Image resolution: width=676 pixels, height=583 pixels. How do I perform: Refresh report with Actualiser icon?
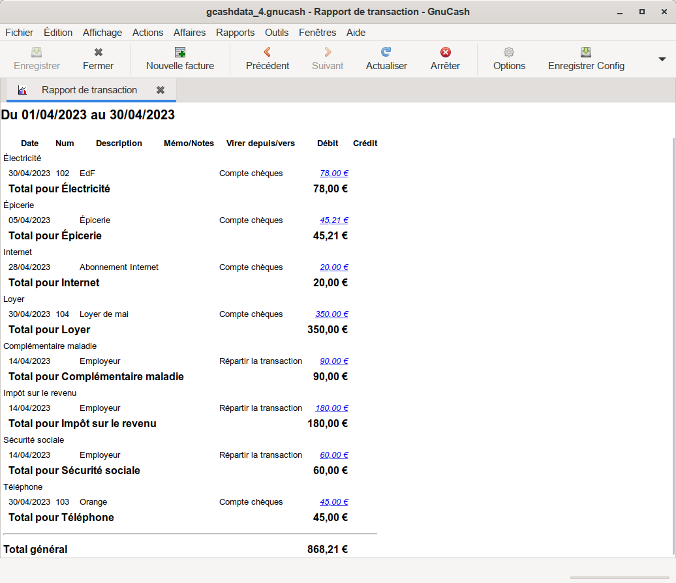[x=386, y=53]
